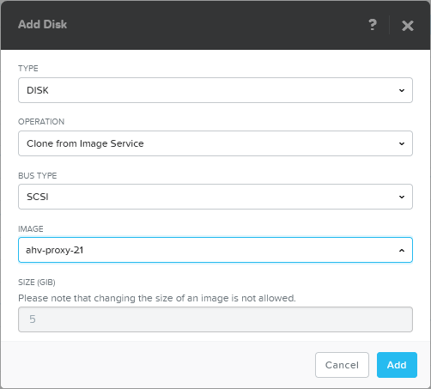Click the BUS TYPE field label
This screenshot has width=431, height=389.
click(x=38, y=175)
